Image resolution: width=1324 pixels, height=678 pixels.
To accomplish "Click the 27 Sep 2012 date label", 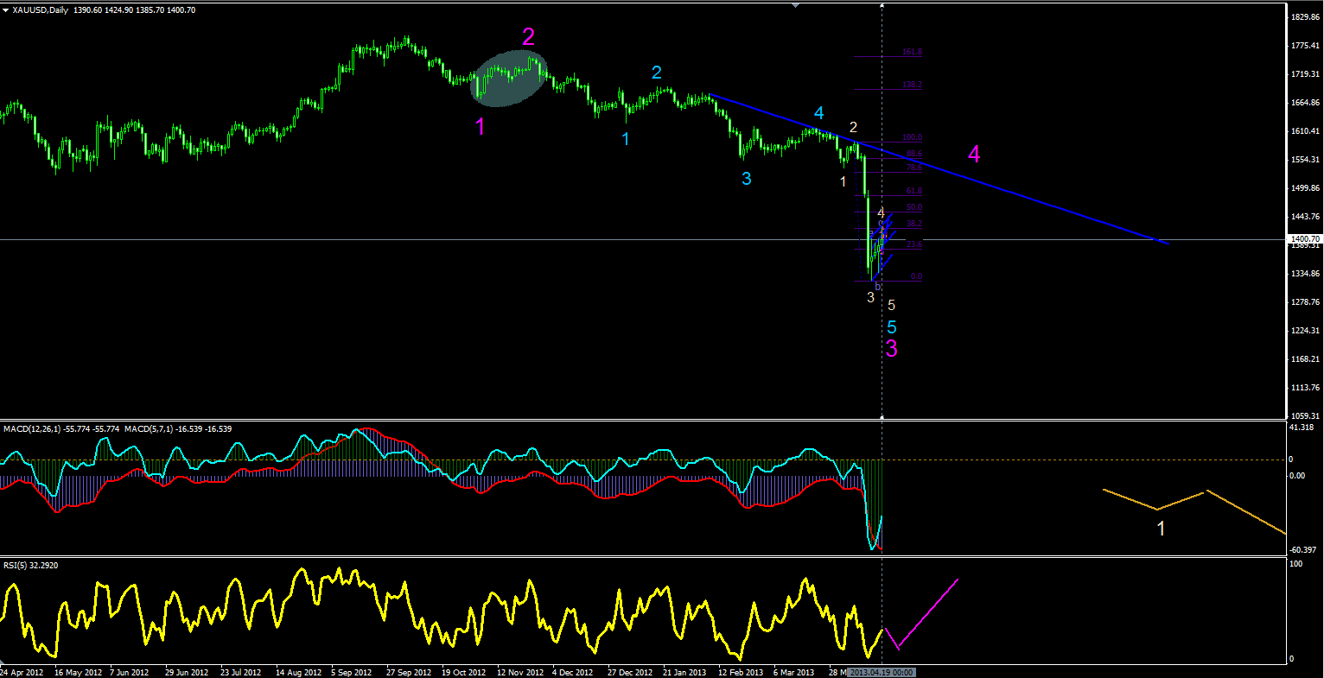I will point(408,672).
